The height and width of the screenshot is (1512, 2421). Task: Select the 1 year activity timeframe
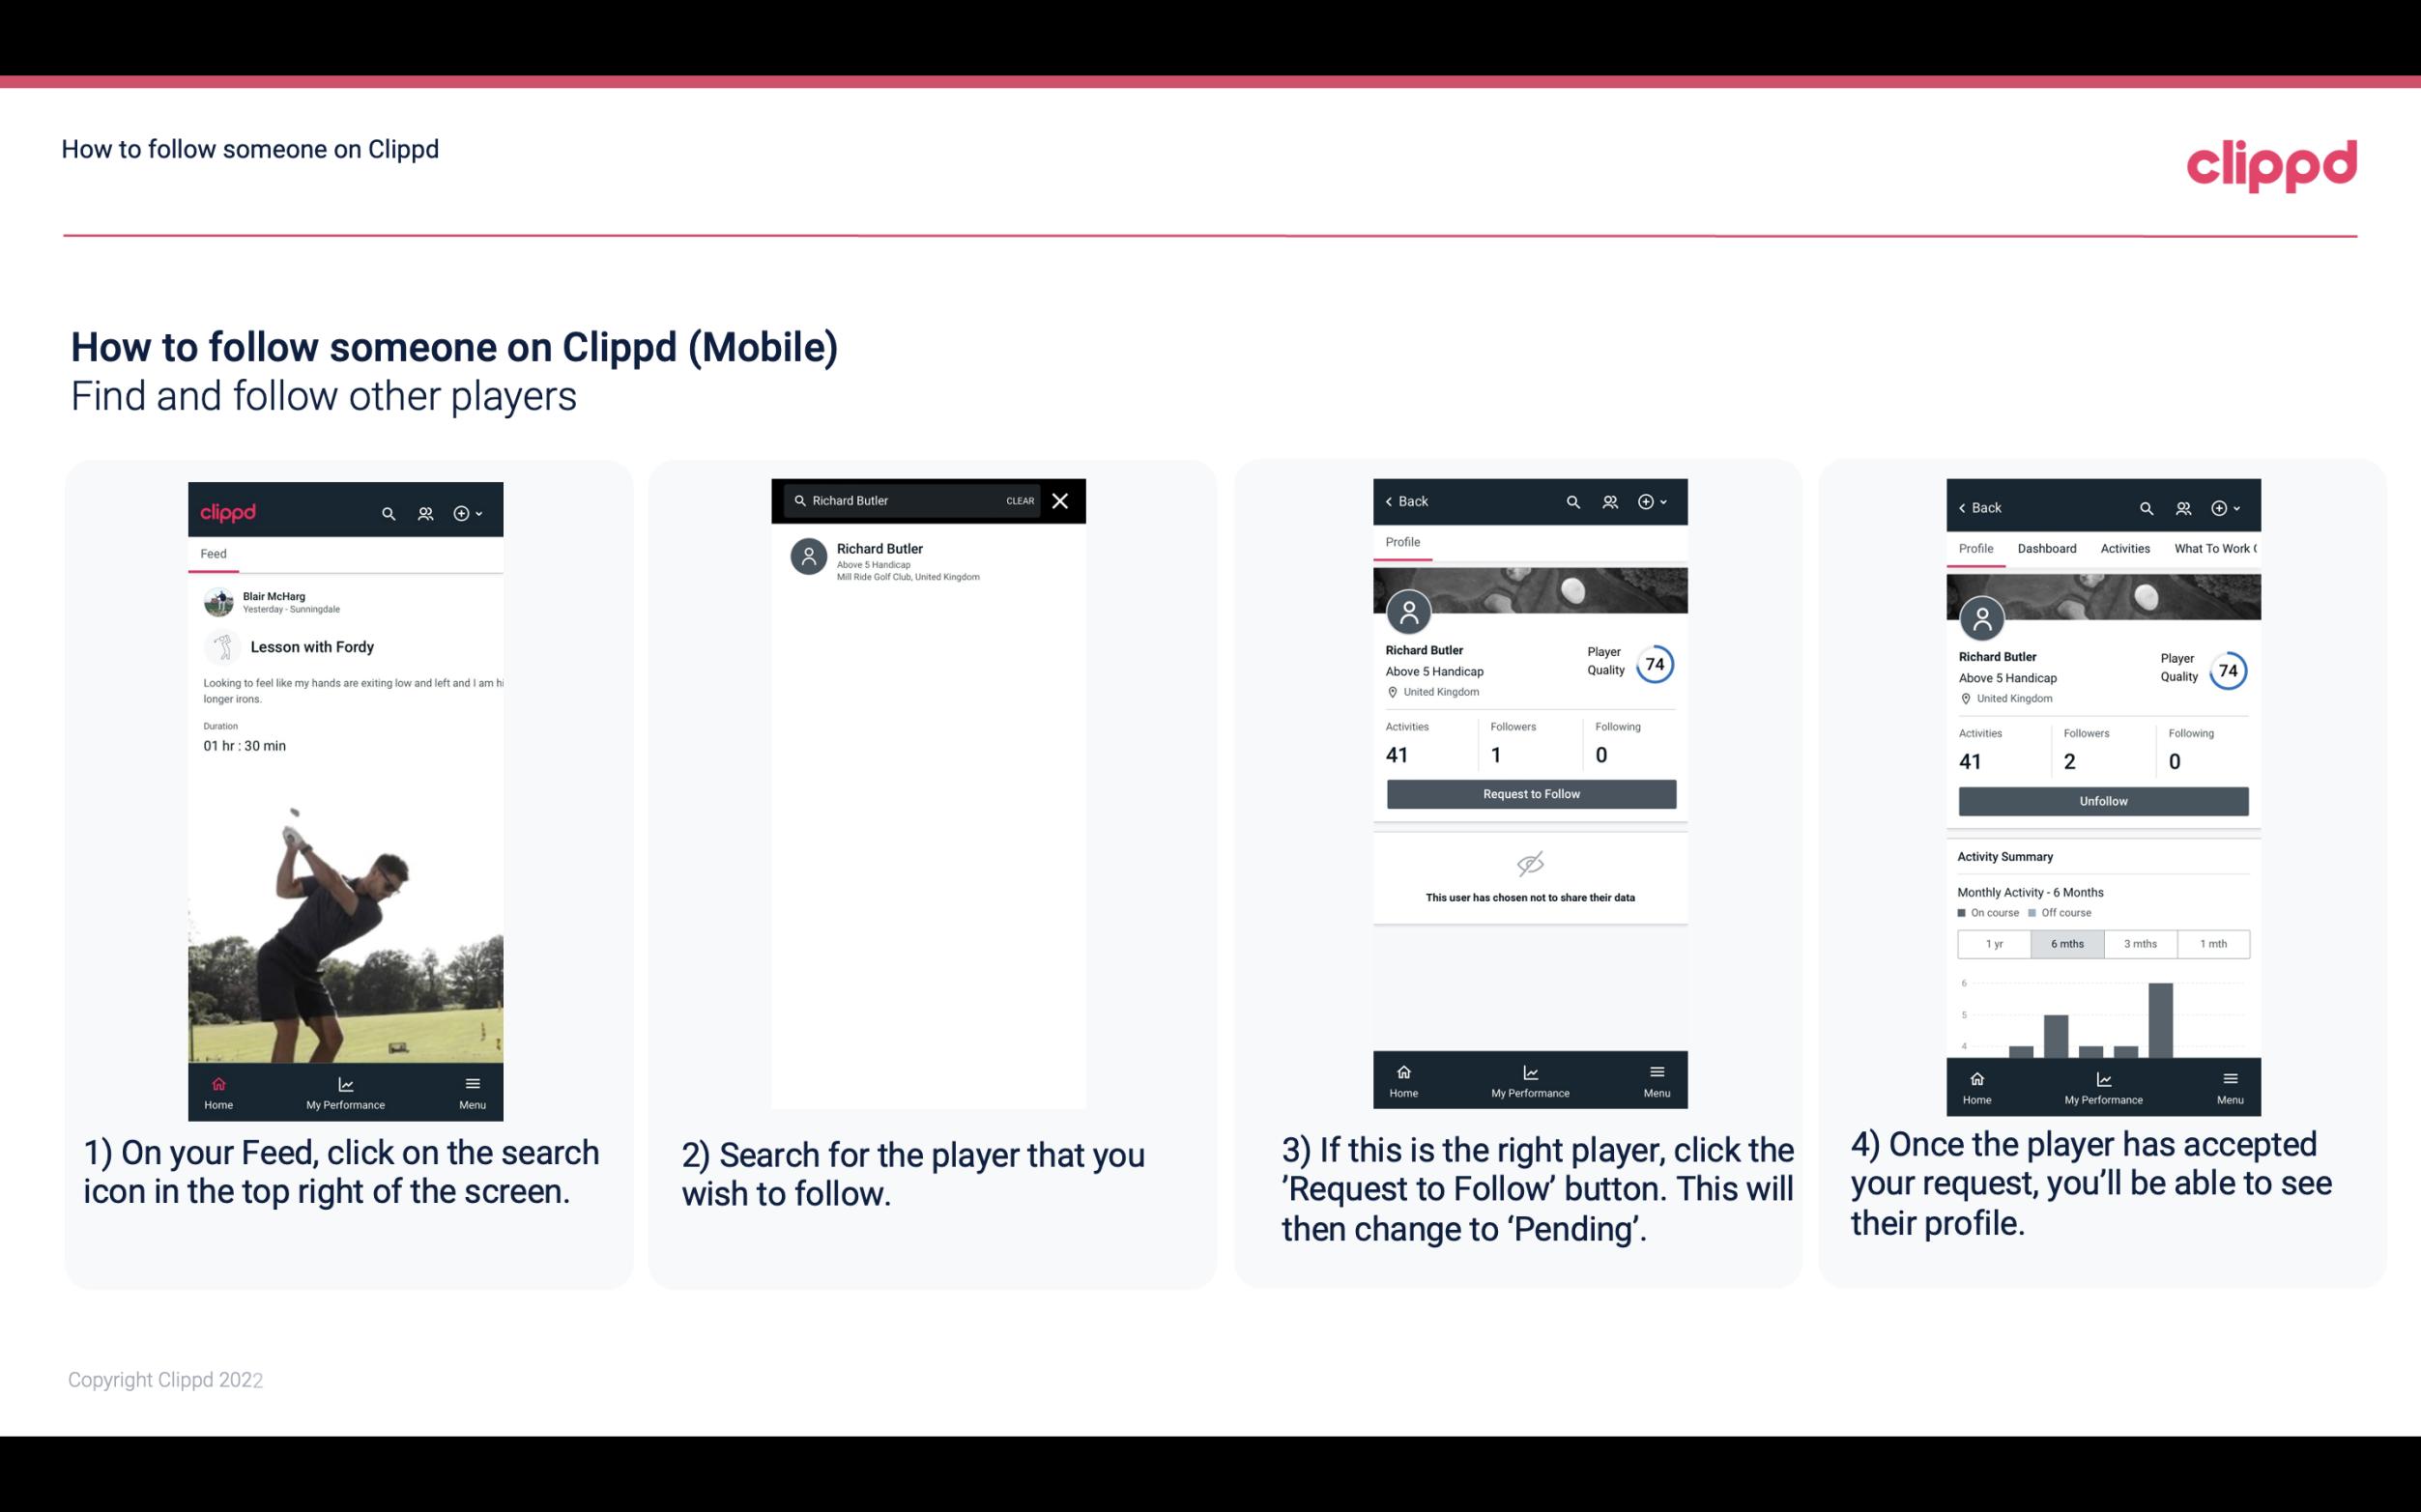click(1993, 942)
